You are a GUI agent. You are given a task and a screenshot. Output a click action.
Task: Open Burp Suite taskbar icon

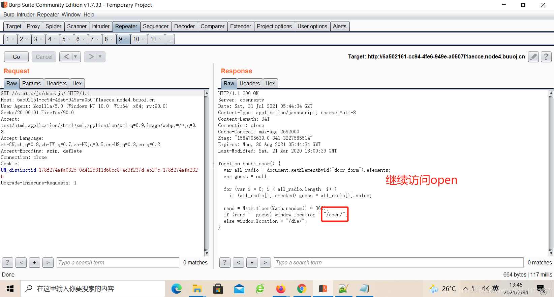click(x=322, y=289)
